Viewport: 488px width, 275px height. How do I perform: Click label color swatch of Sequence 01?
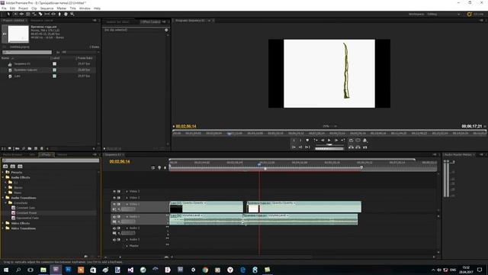coord(54,64)
